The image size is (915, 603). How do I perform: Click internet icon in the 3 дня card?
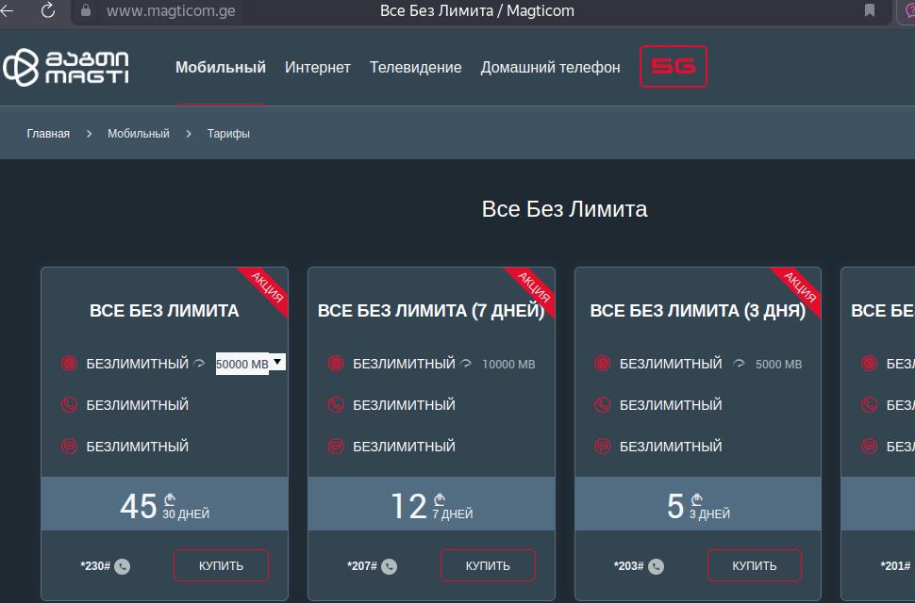(x=602, y=364)
